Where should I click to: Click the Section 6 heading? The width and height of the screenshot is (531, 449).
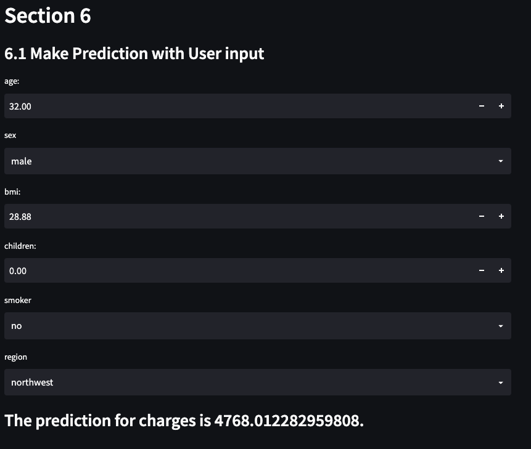pos(47,15)
